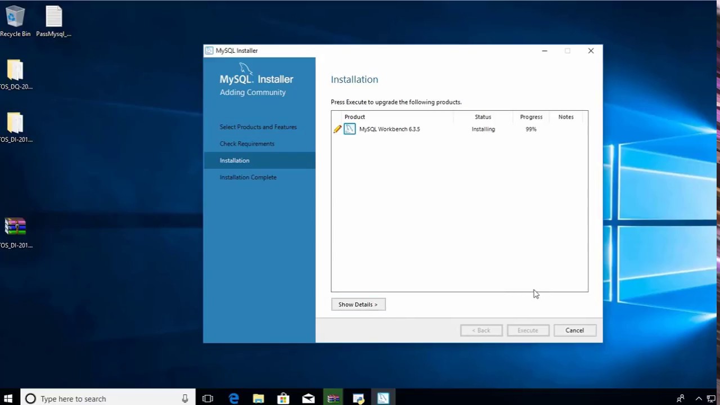Show hidden system tray icons
Image resolution: width=720 pixels, height=405 pixels.
click(699, 399)
